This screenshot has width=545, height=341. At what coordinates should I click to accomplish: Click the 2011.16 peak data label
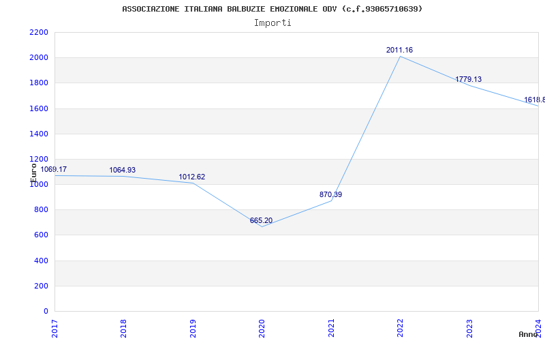tap(399, 50)
